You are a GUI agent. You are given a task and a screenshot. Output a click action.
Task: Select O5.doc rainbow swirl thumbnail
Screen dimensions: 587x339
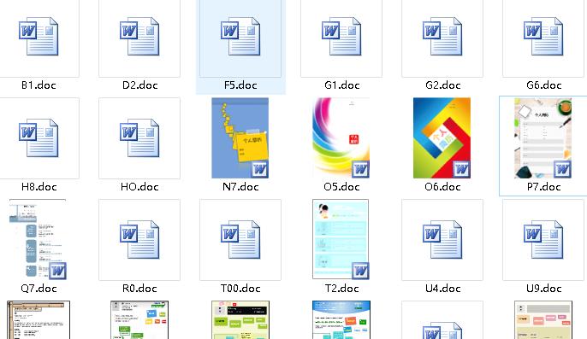pyautogui.click(x=341, y=138)
